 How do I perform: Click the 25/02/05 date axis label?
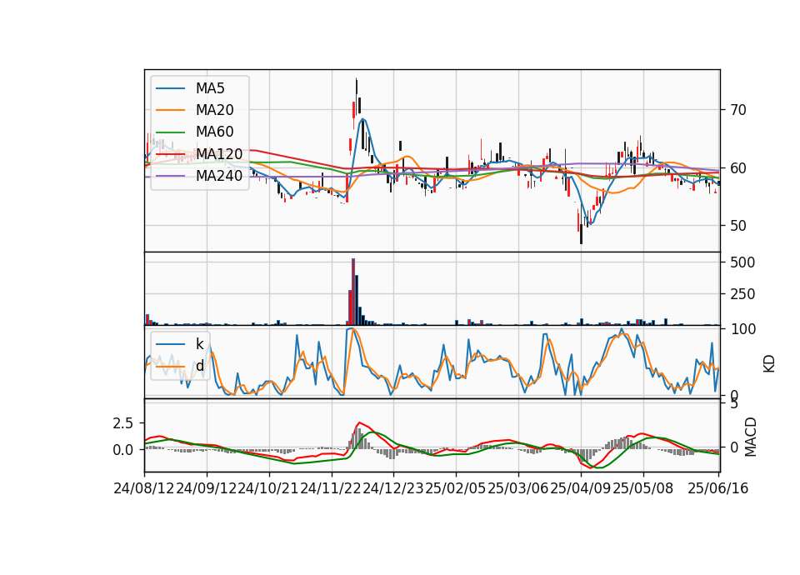456,488
